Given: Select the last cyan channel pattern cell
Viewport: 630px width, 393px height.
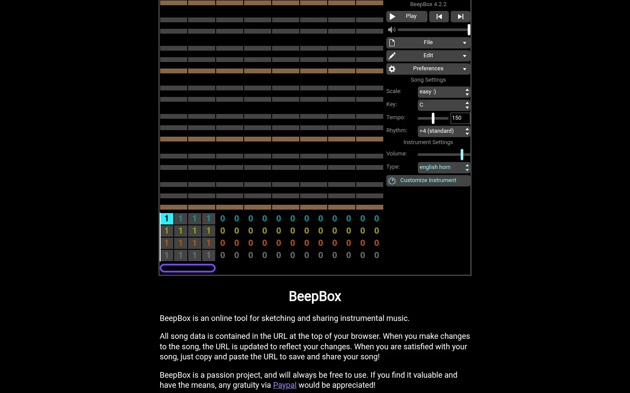Looking at the screenshot, I should pos(377,218).
